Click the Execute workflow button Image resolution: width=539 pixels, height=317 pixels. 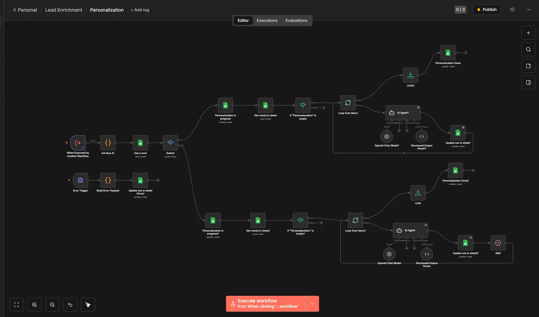(266, 304)
